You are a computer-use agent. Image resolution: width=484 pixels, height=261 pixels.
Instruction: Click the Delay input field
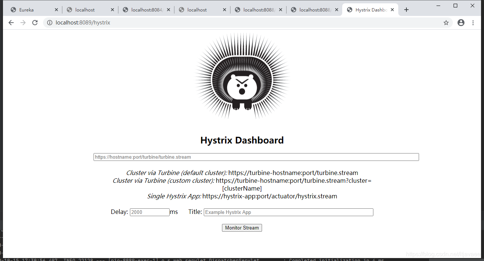tap(150, 212)
